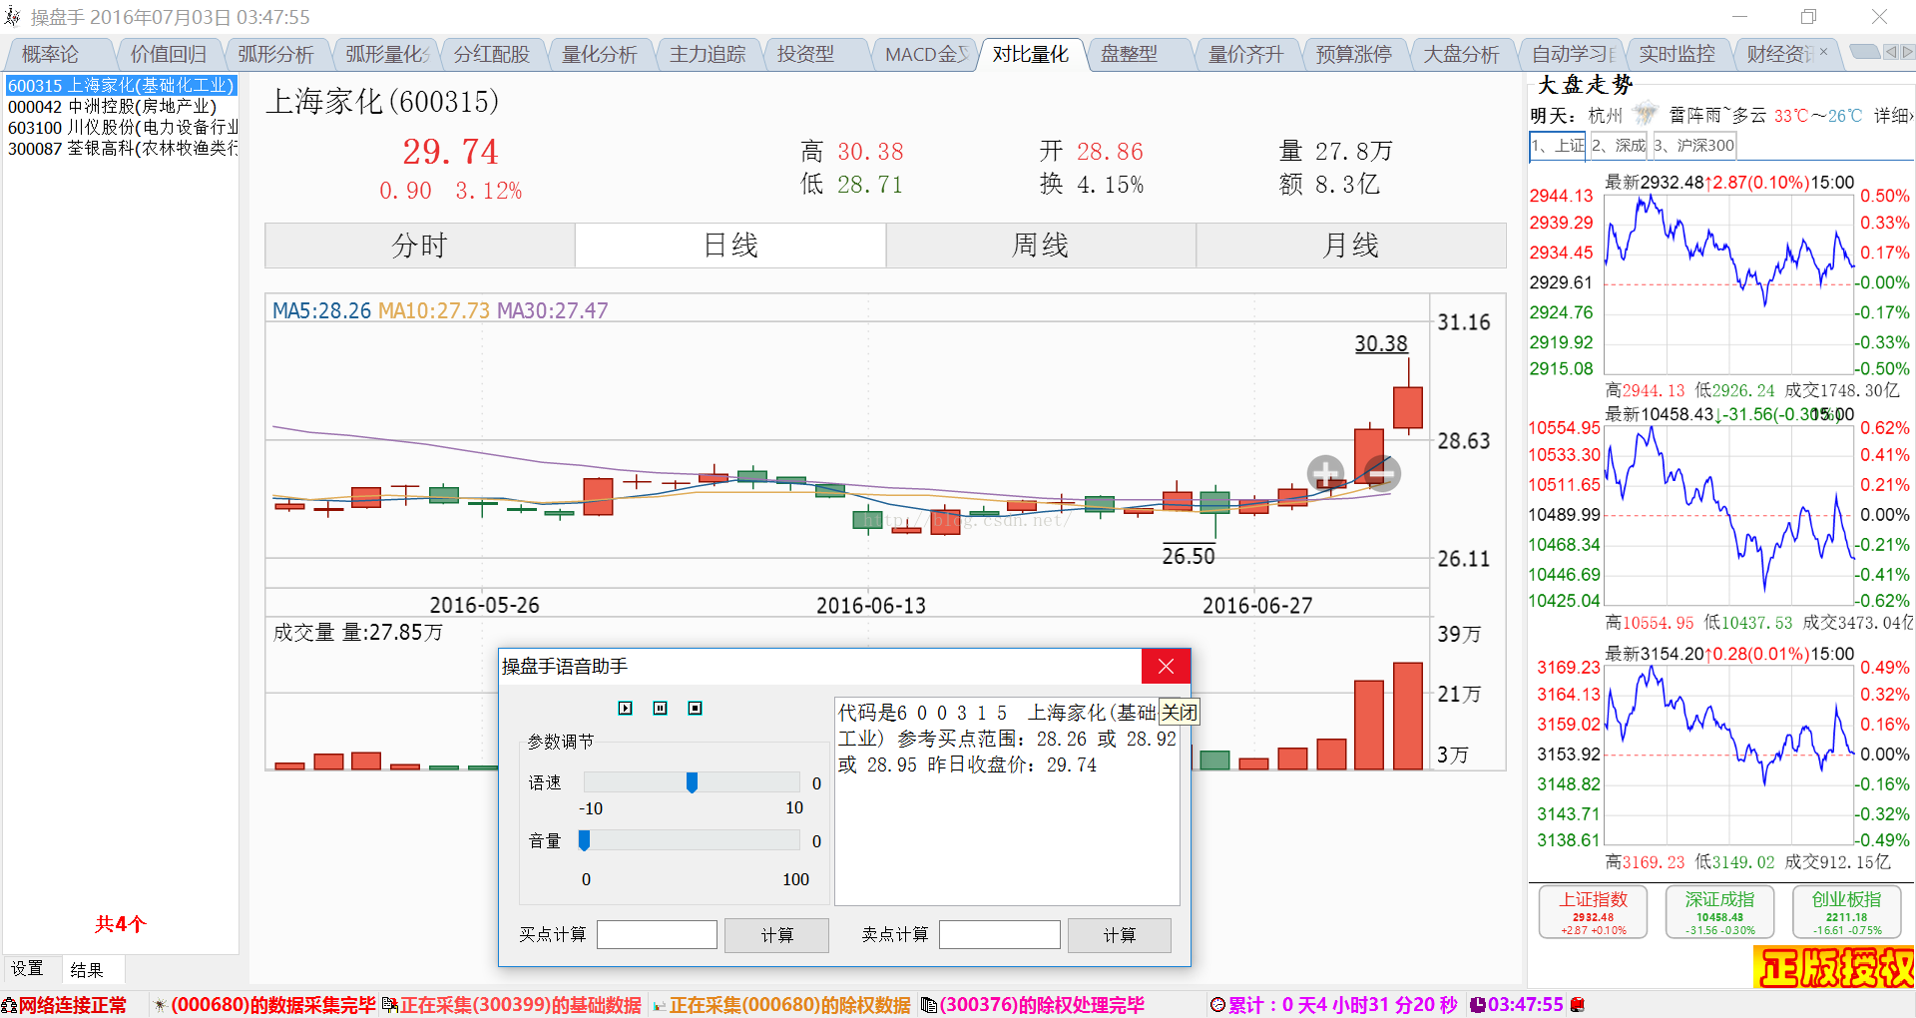Click the 沪深300 index intraday chart
Image resolution: width=1916 pixels, height=1018 pixels.
click(x=1729, y=756)
